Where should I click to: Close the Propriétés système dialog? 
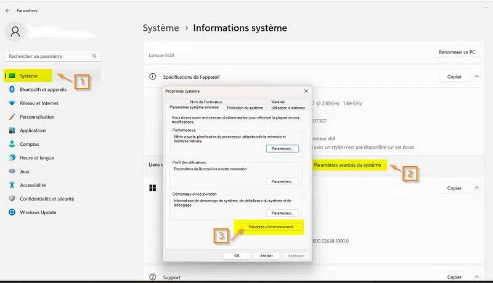click(306, 91)
